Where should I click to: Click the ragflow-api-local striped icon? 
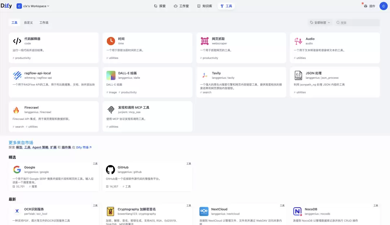[x=17, y=75]
